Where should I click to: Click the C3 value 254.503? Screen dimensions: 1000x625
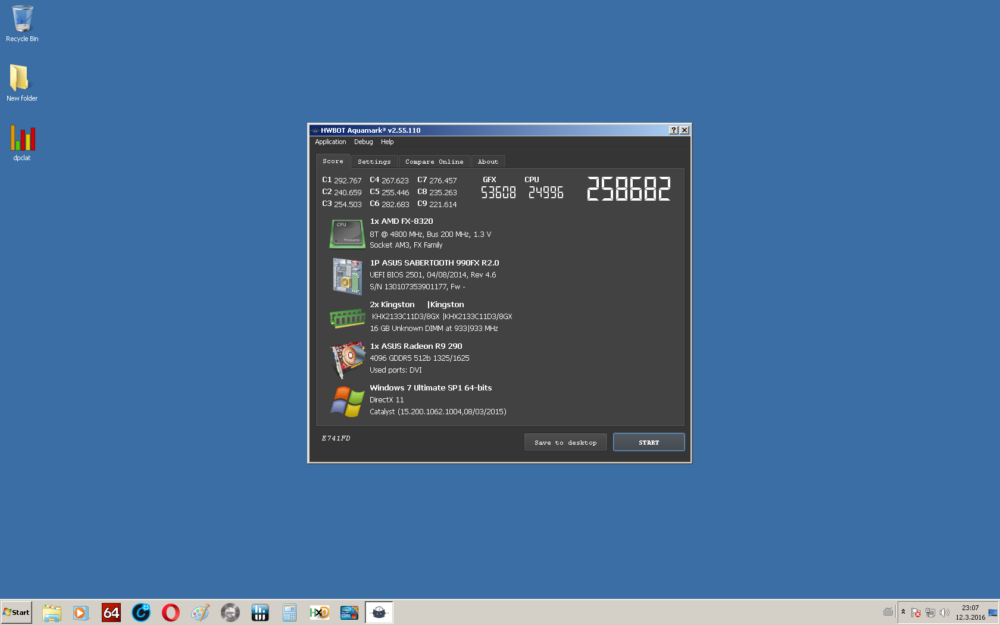(x=348, y=204)
